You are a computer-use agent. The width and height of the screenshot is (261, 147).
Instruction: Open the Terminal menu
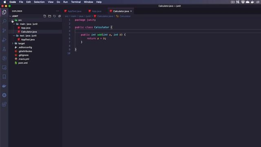(76, 2)
